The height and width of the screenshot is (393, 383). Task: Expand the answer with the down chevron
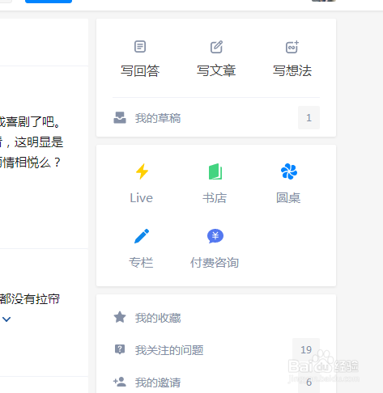(6, 319)
